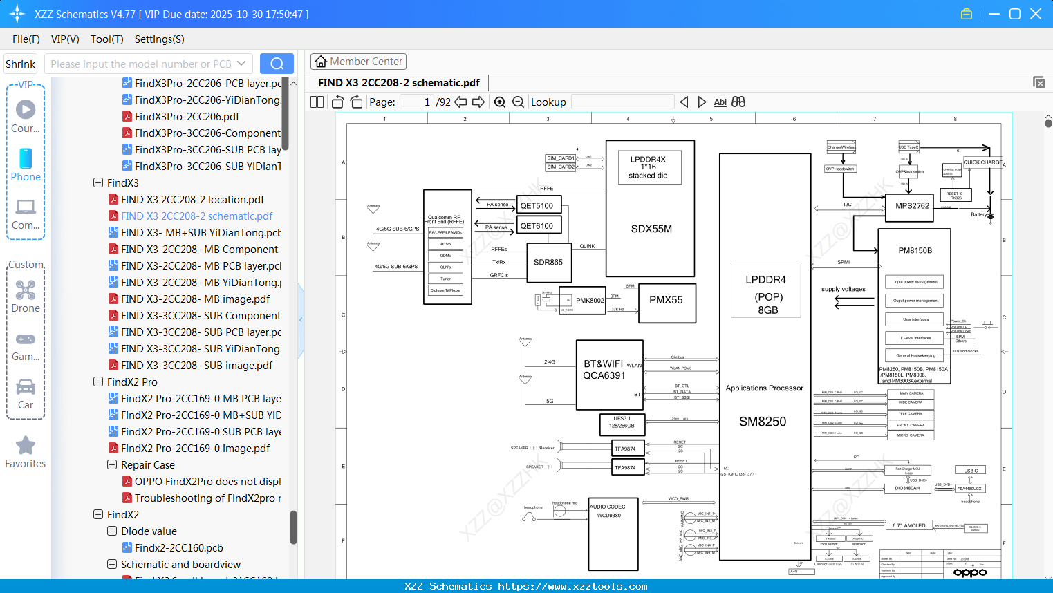Open the Tool(T) menu

tap(106, 39)
